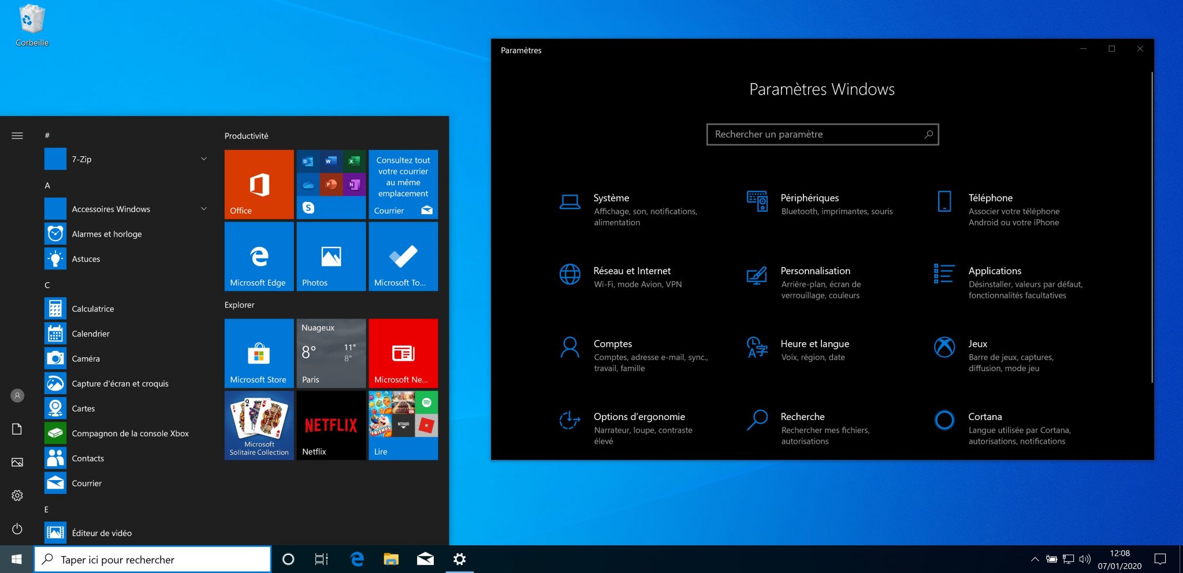Open Courrier from the taskbar
The image size is (1183, 573).
tap(425, 559)
